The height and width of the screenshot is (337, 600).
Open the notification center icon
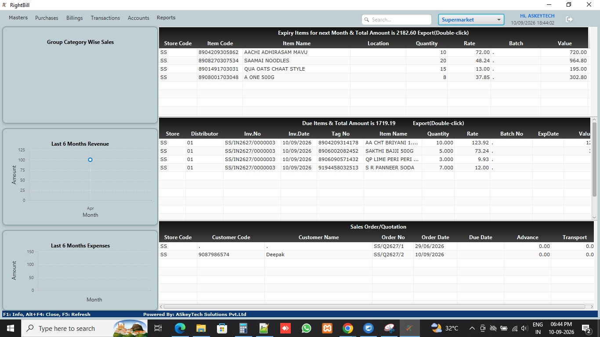click(x=586, y=328)
